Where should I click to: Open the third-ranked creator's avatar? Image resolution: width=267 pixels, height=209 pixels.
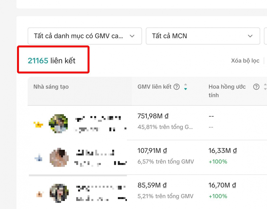(59, 193)
